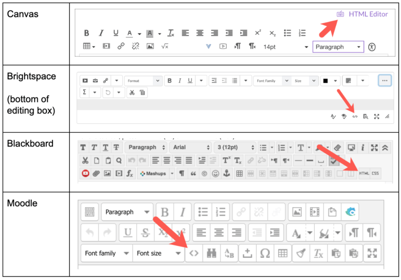This screenshot has width=401, height=280.
Task: Open Brightspace Font Family dropdown
Action: coord(271,81)
